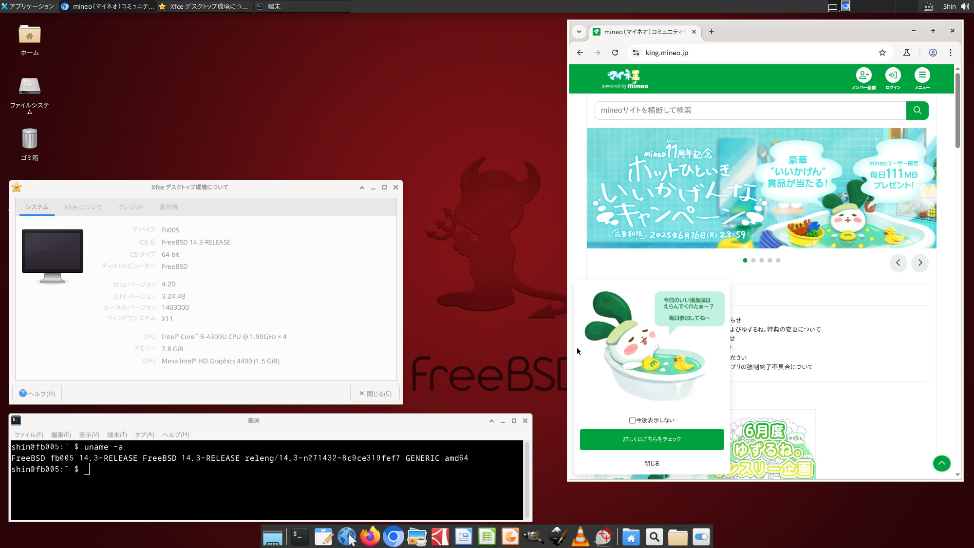Bookmark this page with the star icon
974x548 pixels.
[882, 53]
